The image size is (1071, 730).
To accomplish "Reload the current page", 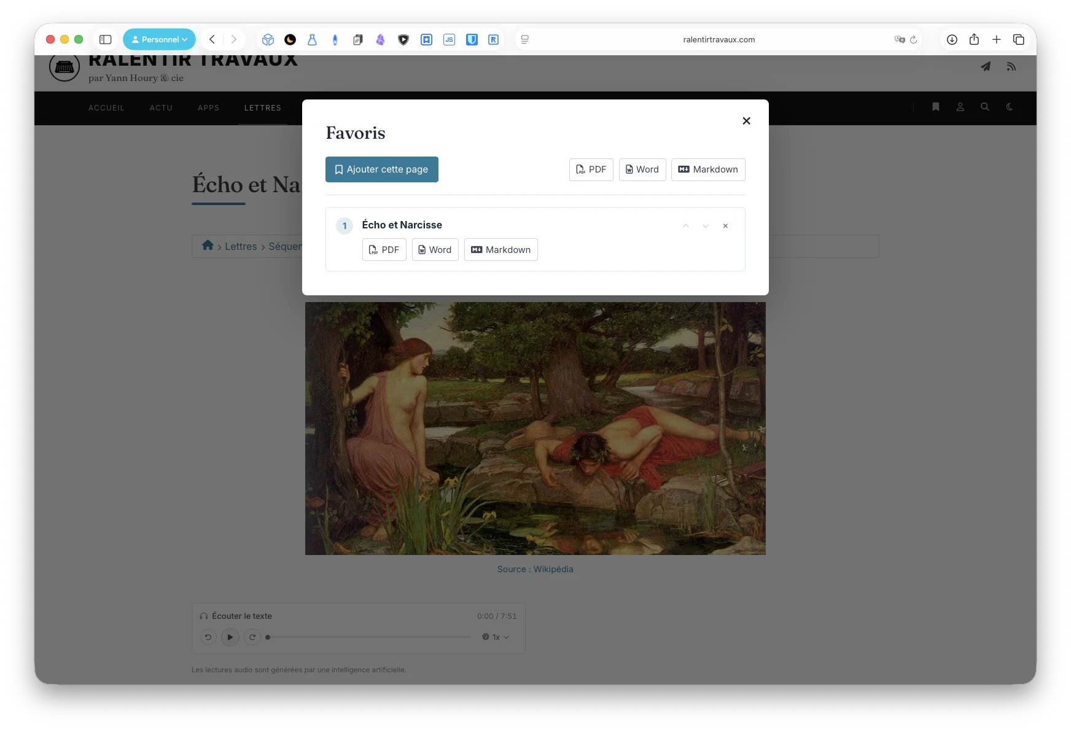I will [x=914, y=39].
